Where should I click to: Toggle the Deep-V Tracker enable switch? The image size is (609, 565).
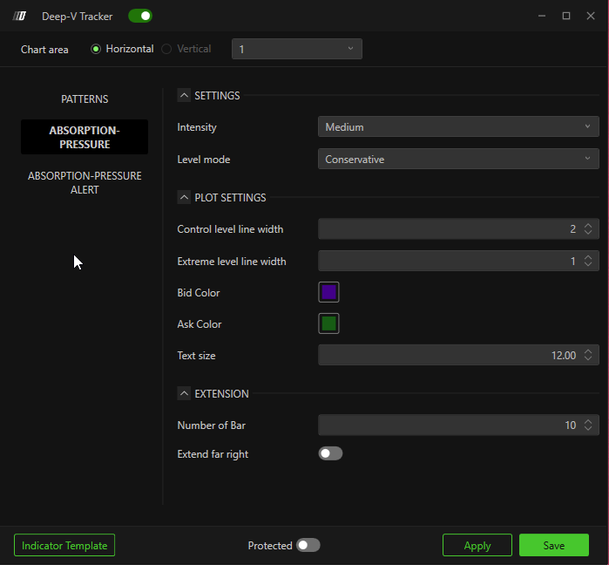tap(140, 16)
